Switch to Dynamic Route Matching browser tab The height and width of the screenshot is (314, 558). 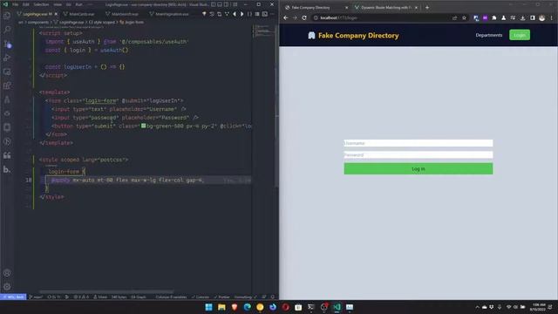[x=386, y=8]
